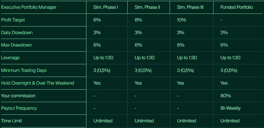The width and height of the screenshot is (264, 128).
Task: Click the Daily Drawdown row label
Action: pyautogui.click(x=17, y=32)
